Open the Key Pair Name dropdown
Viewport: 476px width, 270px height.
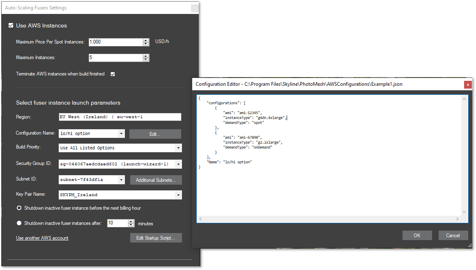point(178,195)
